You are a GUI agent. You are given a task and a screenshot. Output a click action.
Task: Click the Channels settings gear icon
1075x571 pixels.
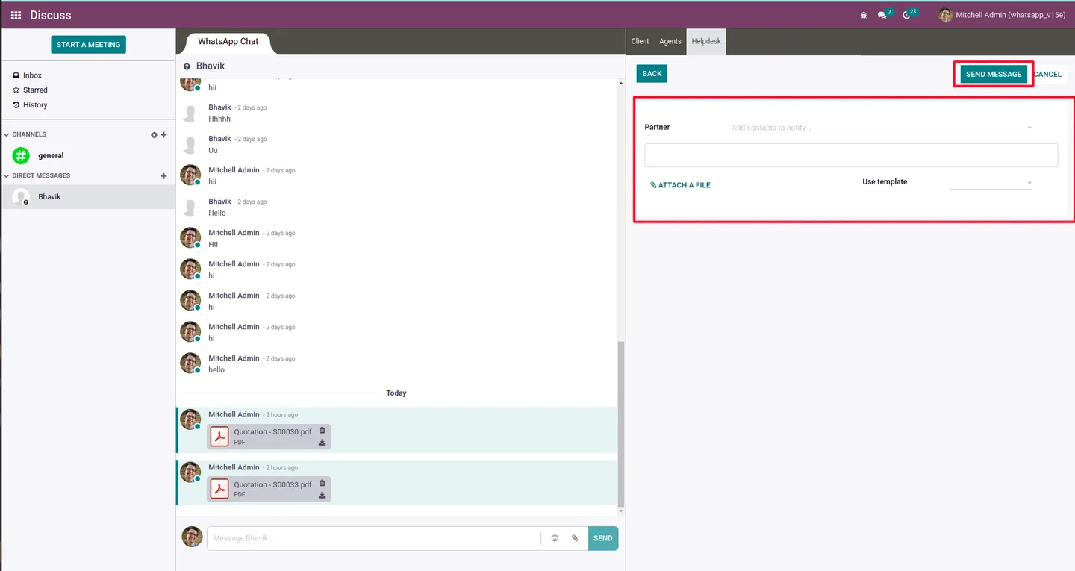point(154,135)
